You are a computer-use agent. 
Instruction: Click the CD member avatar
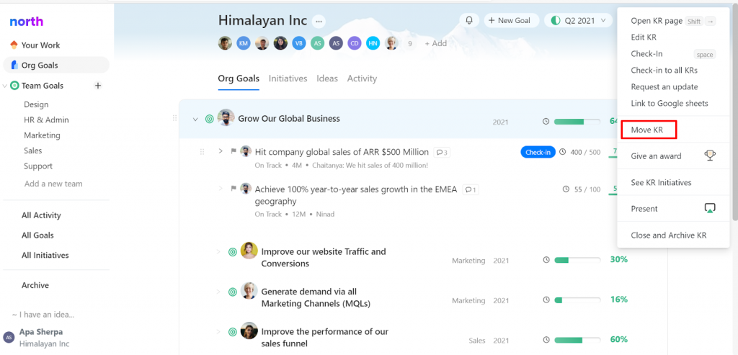coord(355,43)
